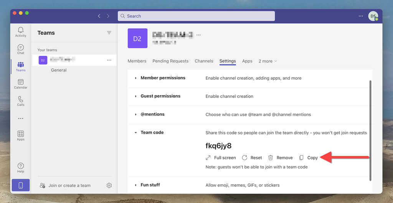Image resolution: width=393 pixels, height=203 pixels.
Task: Click the Your teams heading
Action: tap(47, 50)
